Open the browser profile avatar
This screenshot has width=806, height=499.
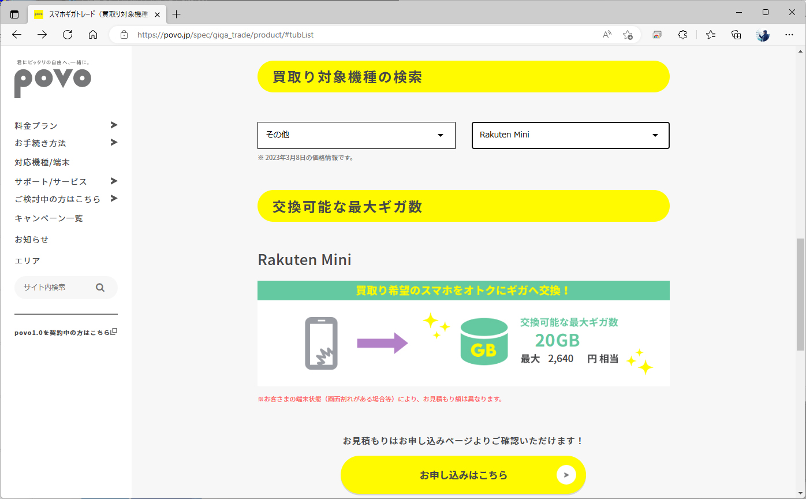763,35
